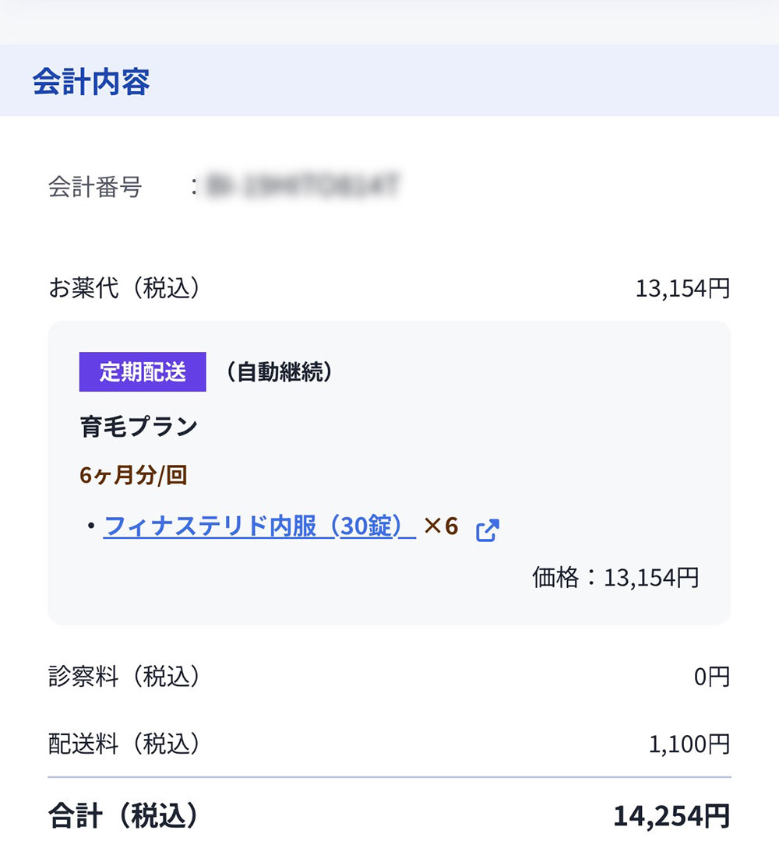Click the blurred accounting number value

(304, 187)
